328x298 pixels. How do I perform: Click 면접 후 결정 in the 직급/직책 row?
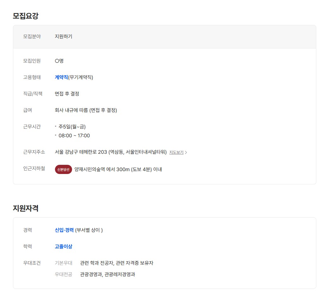pyautogui.click(x=67, y=94)
